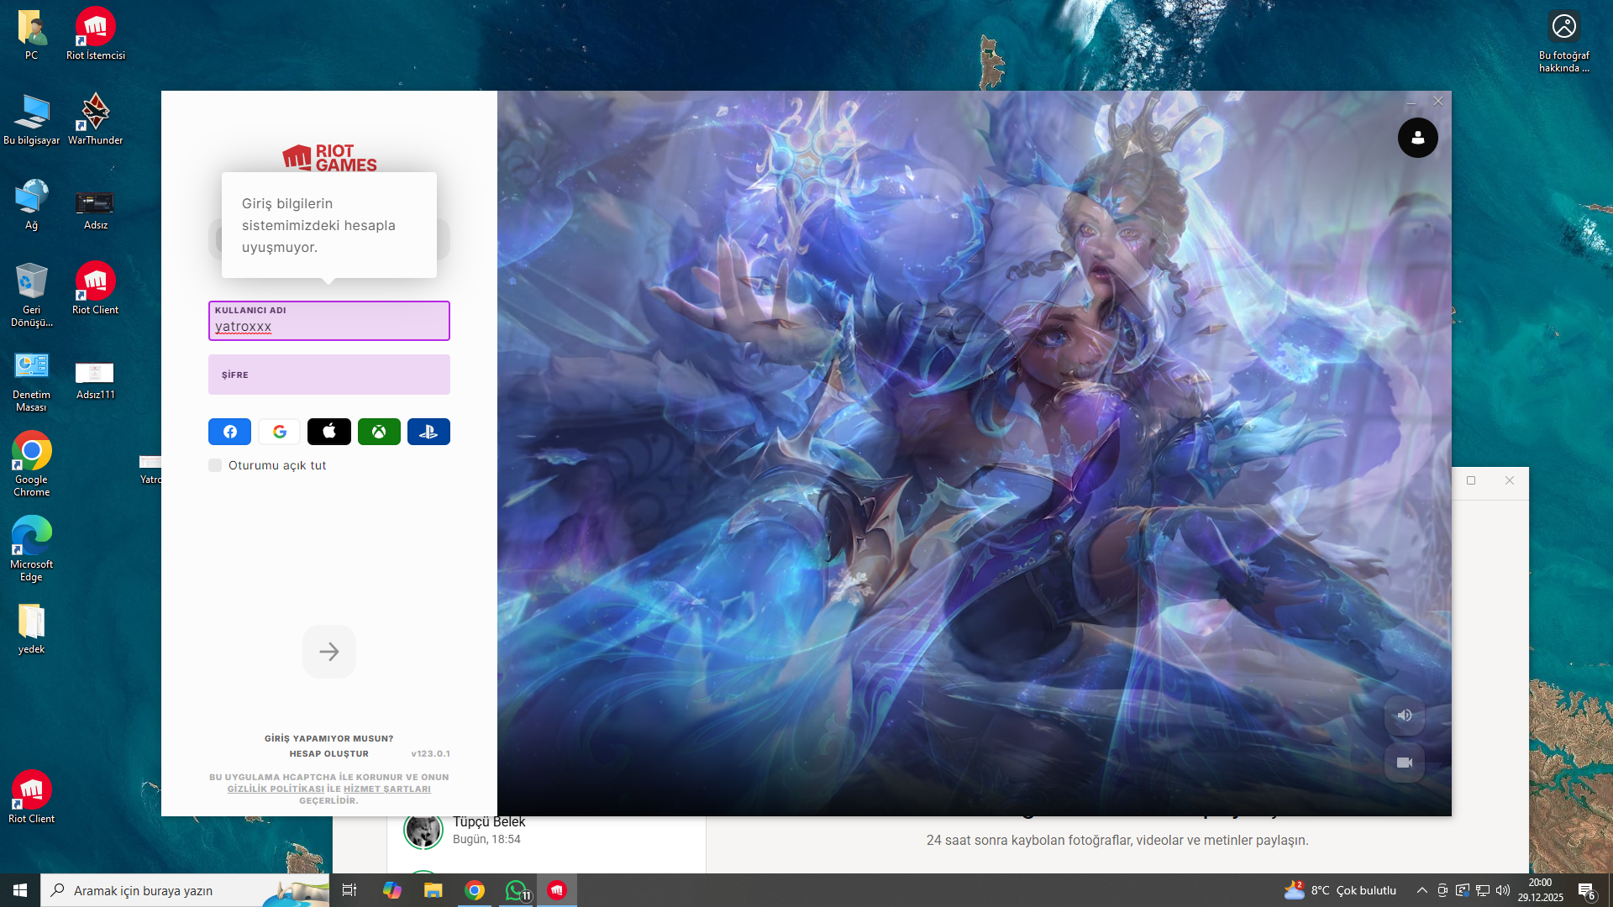
Task: Minimize the Riot Client window
Action: pyautogui.click(x=1411, y=102)
